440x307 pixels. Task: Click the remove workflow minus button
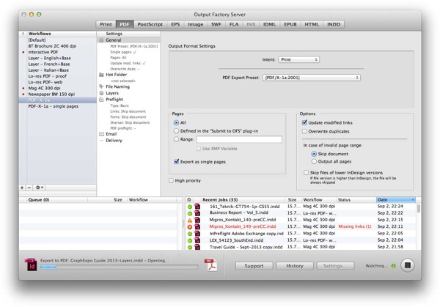click(x=29, y=188)
